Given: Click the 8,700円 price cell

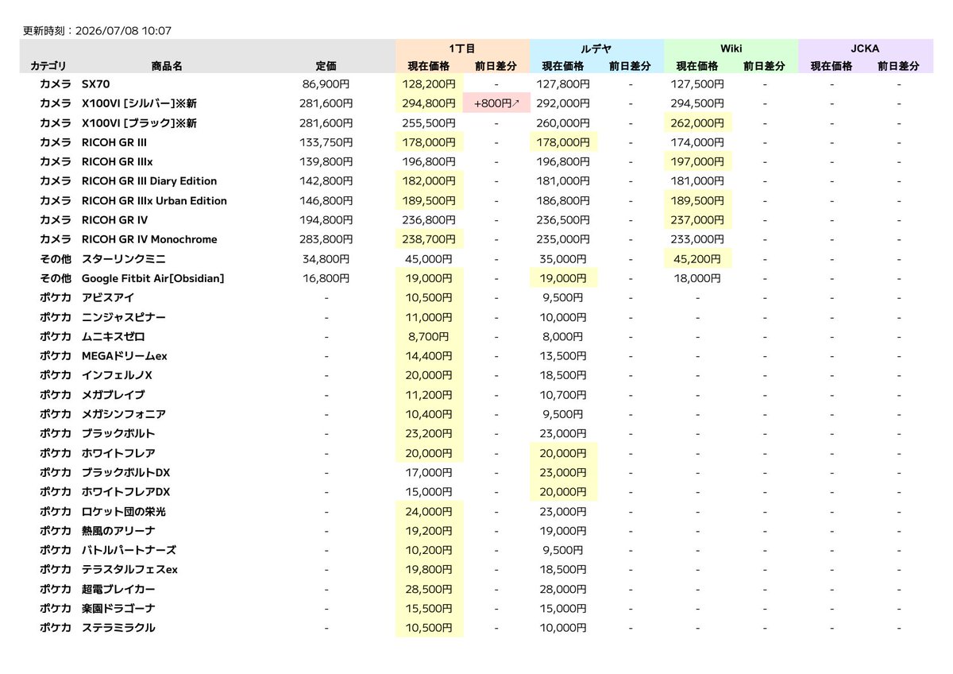Looking at the screenshot, I should (430, 337).
